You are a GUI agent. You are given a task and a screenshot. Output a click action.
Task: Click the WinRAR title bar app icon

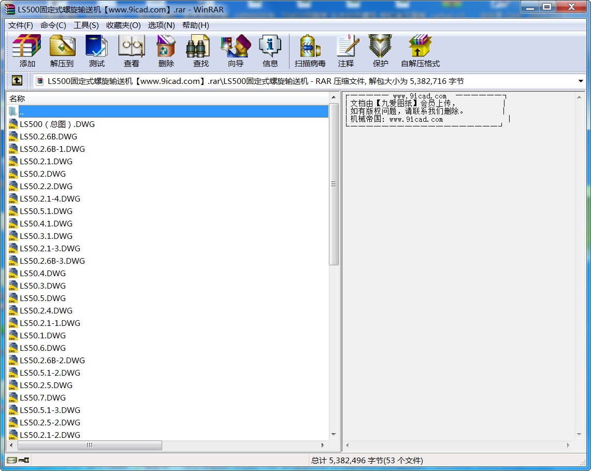[9, 9]
